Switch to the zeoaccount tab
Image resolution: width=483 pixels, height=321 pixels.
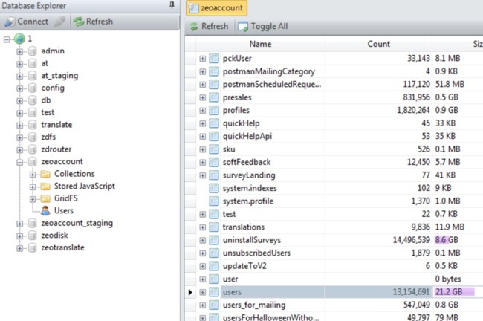(x=216, y=8)
